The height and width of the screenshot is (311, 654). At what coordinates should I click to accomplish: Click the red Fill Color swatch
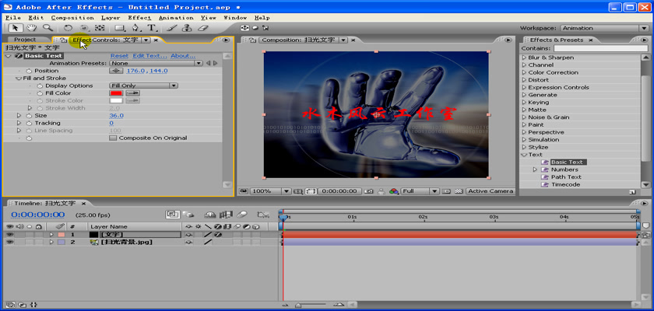pos(116,93)
